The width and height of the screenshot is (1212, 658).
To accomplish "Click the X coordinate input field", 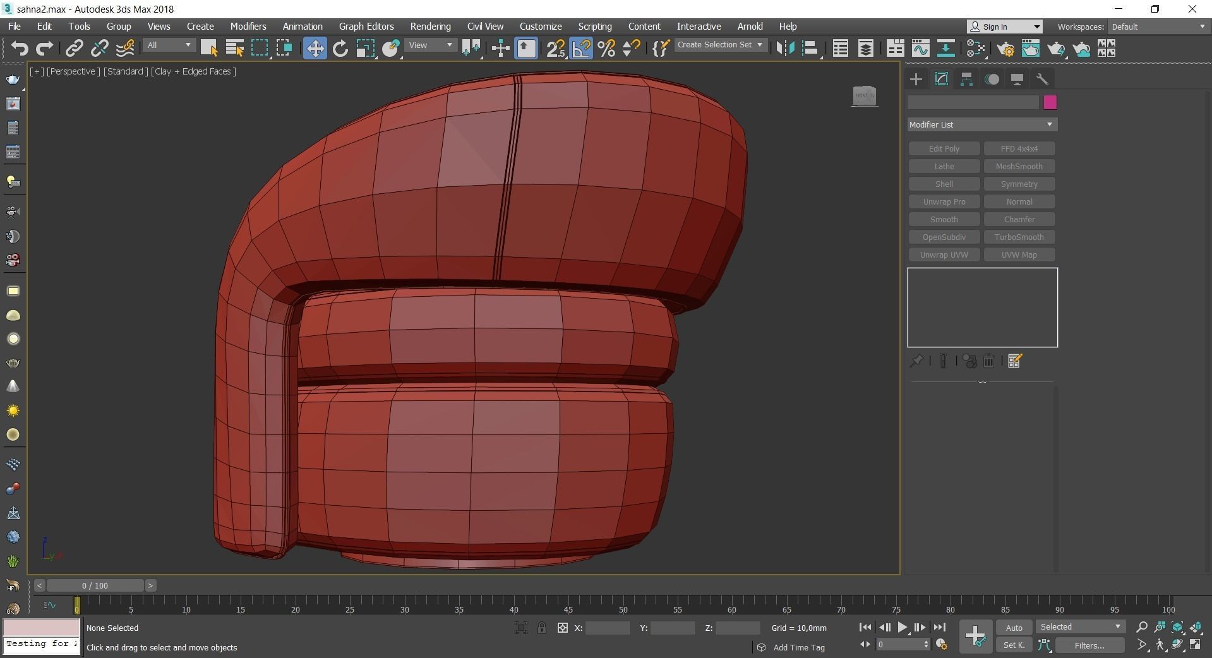I will click(x=608, y=628).
